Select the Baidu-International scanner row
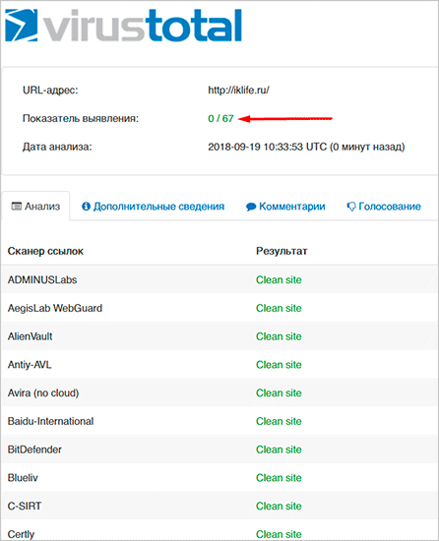 219,421
